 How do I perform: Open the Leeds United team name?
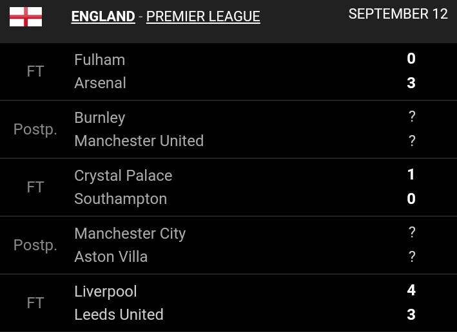(119, 315)
